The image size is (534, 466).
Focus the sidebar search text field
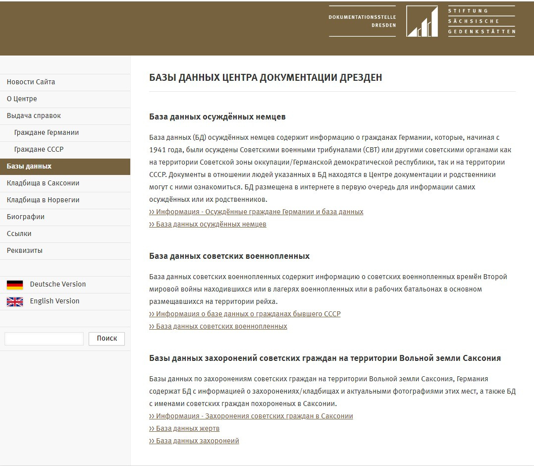tap(44, 339)
